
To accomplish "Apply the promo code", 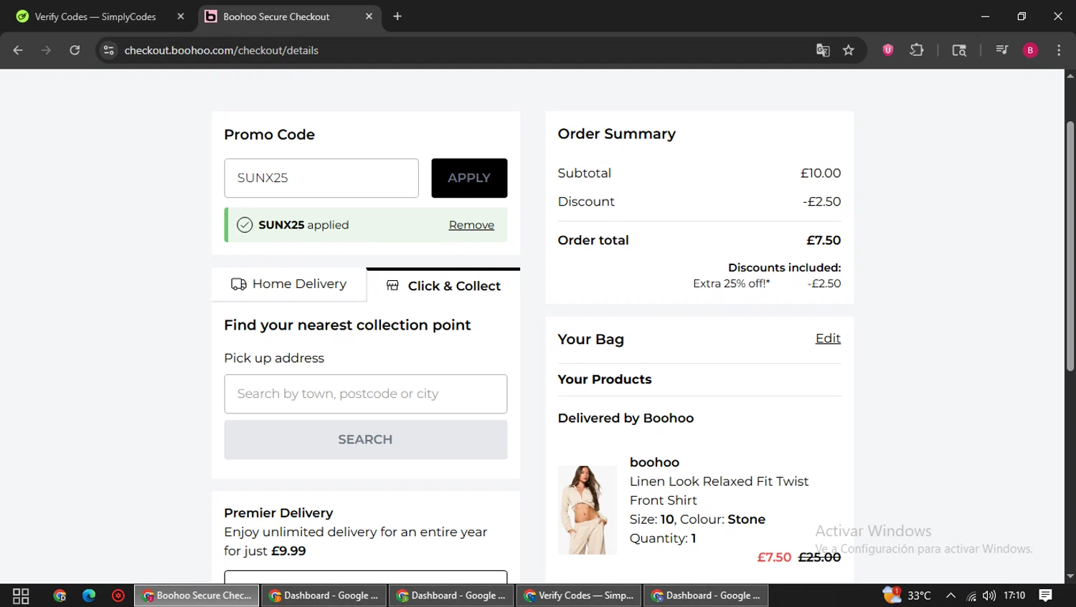I will tap(469, 178).
